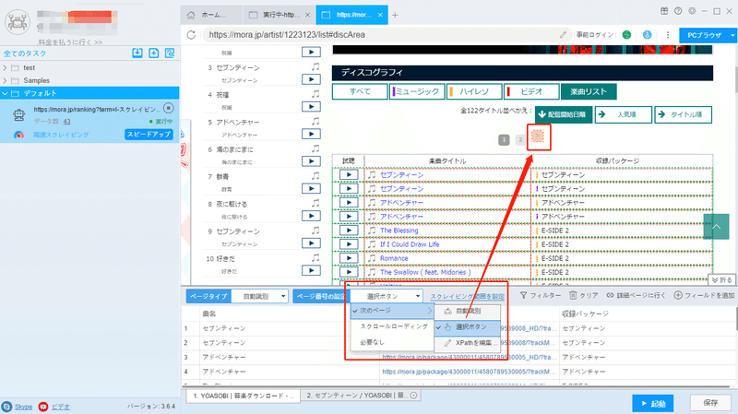This screenshot has height=414, width=738.
Task: Click the スピードアップ button
Action: coord(149,135)
